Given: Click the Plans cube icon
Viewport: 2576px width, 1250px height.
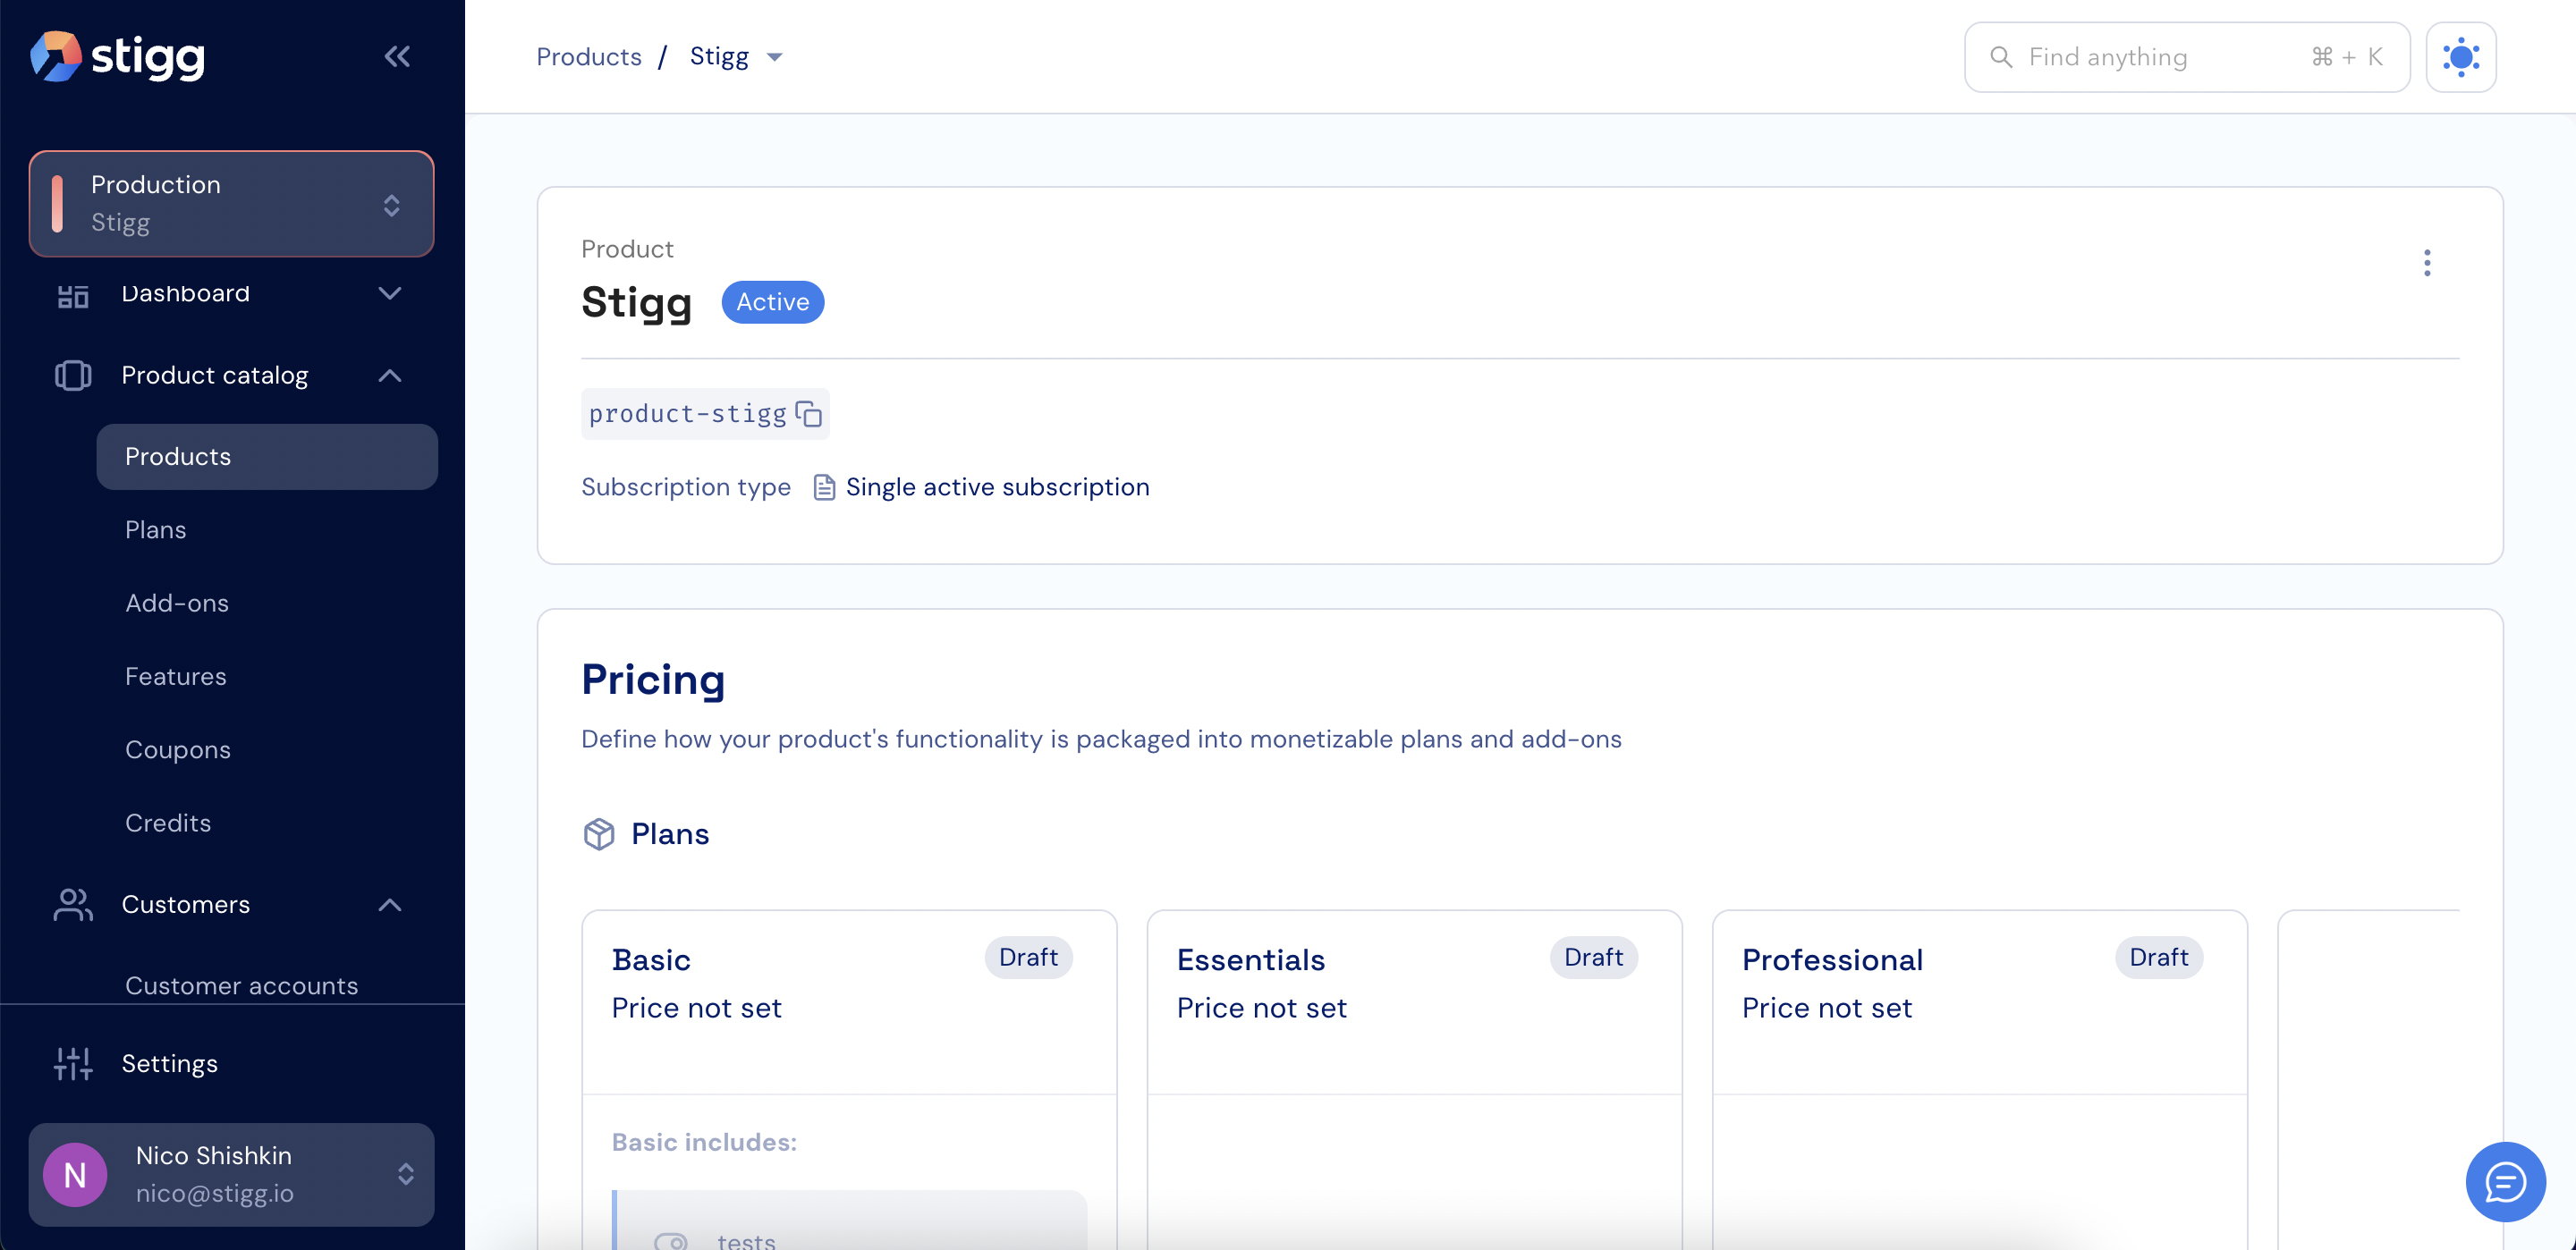Looking at the screenshot, I should point(599,834).
